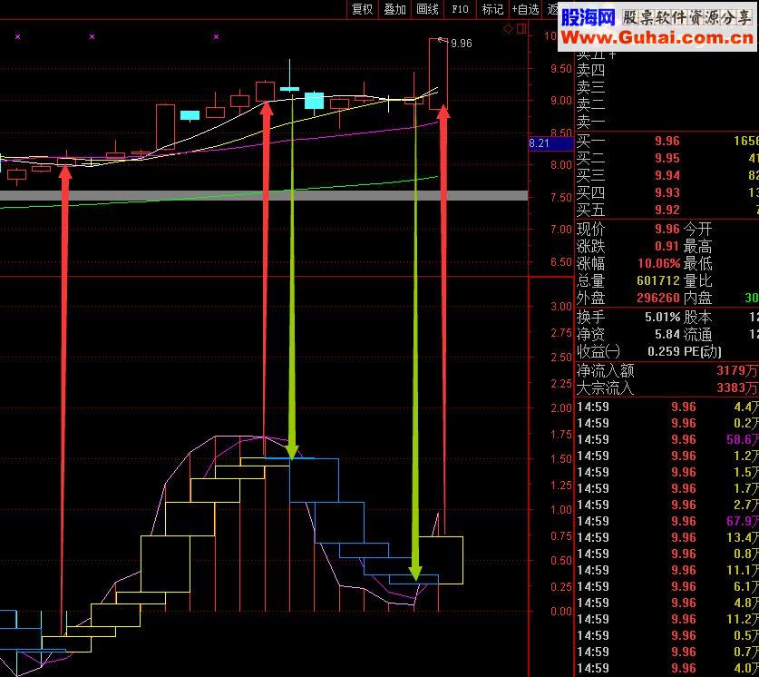The width and height of the screenshot is (759, 677).
Task: Click the 最高 label
Action: point(698,246)
